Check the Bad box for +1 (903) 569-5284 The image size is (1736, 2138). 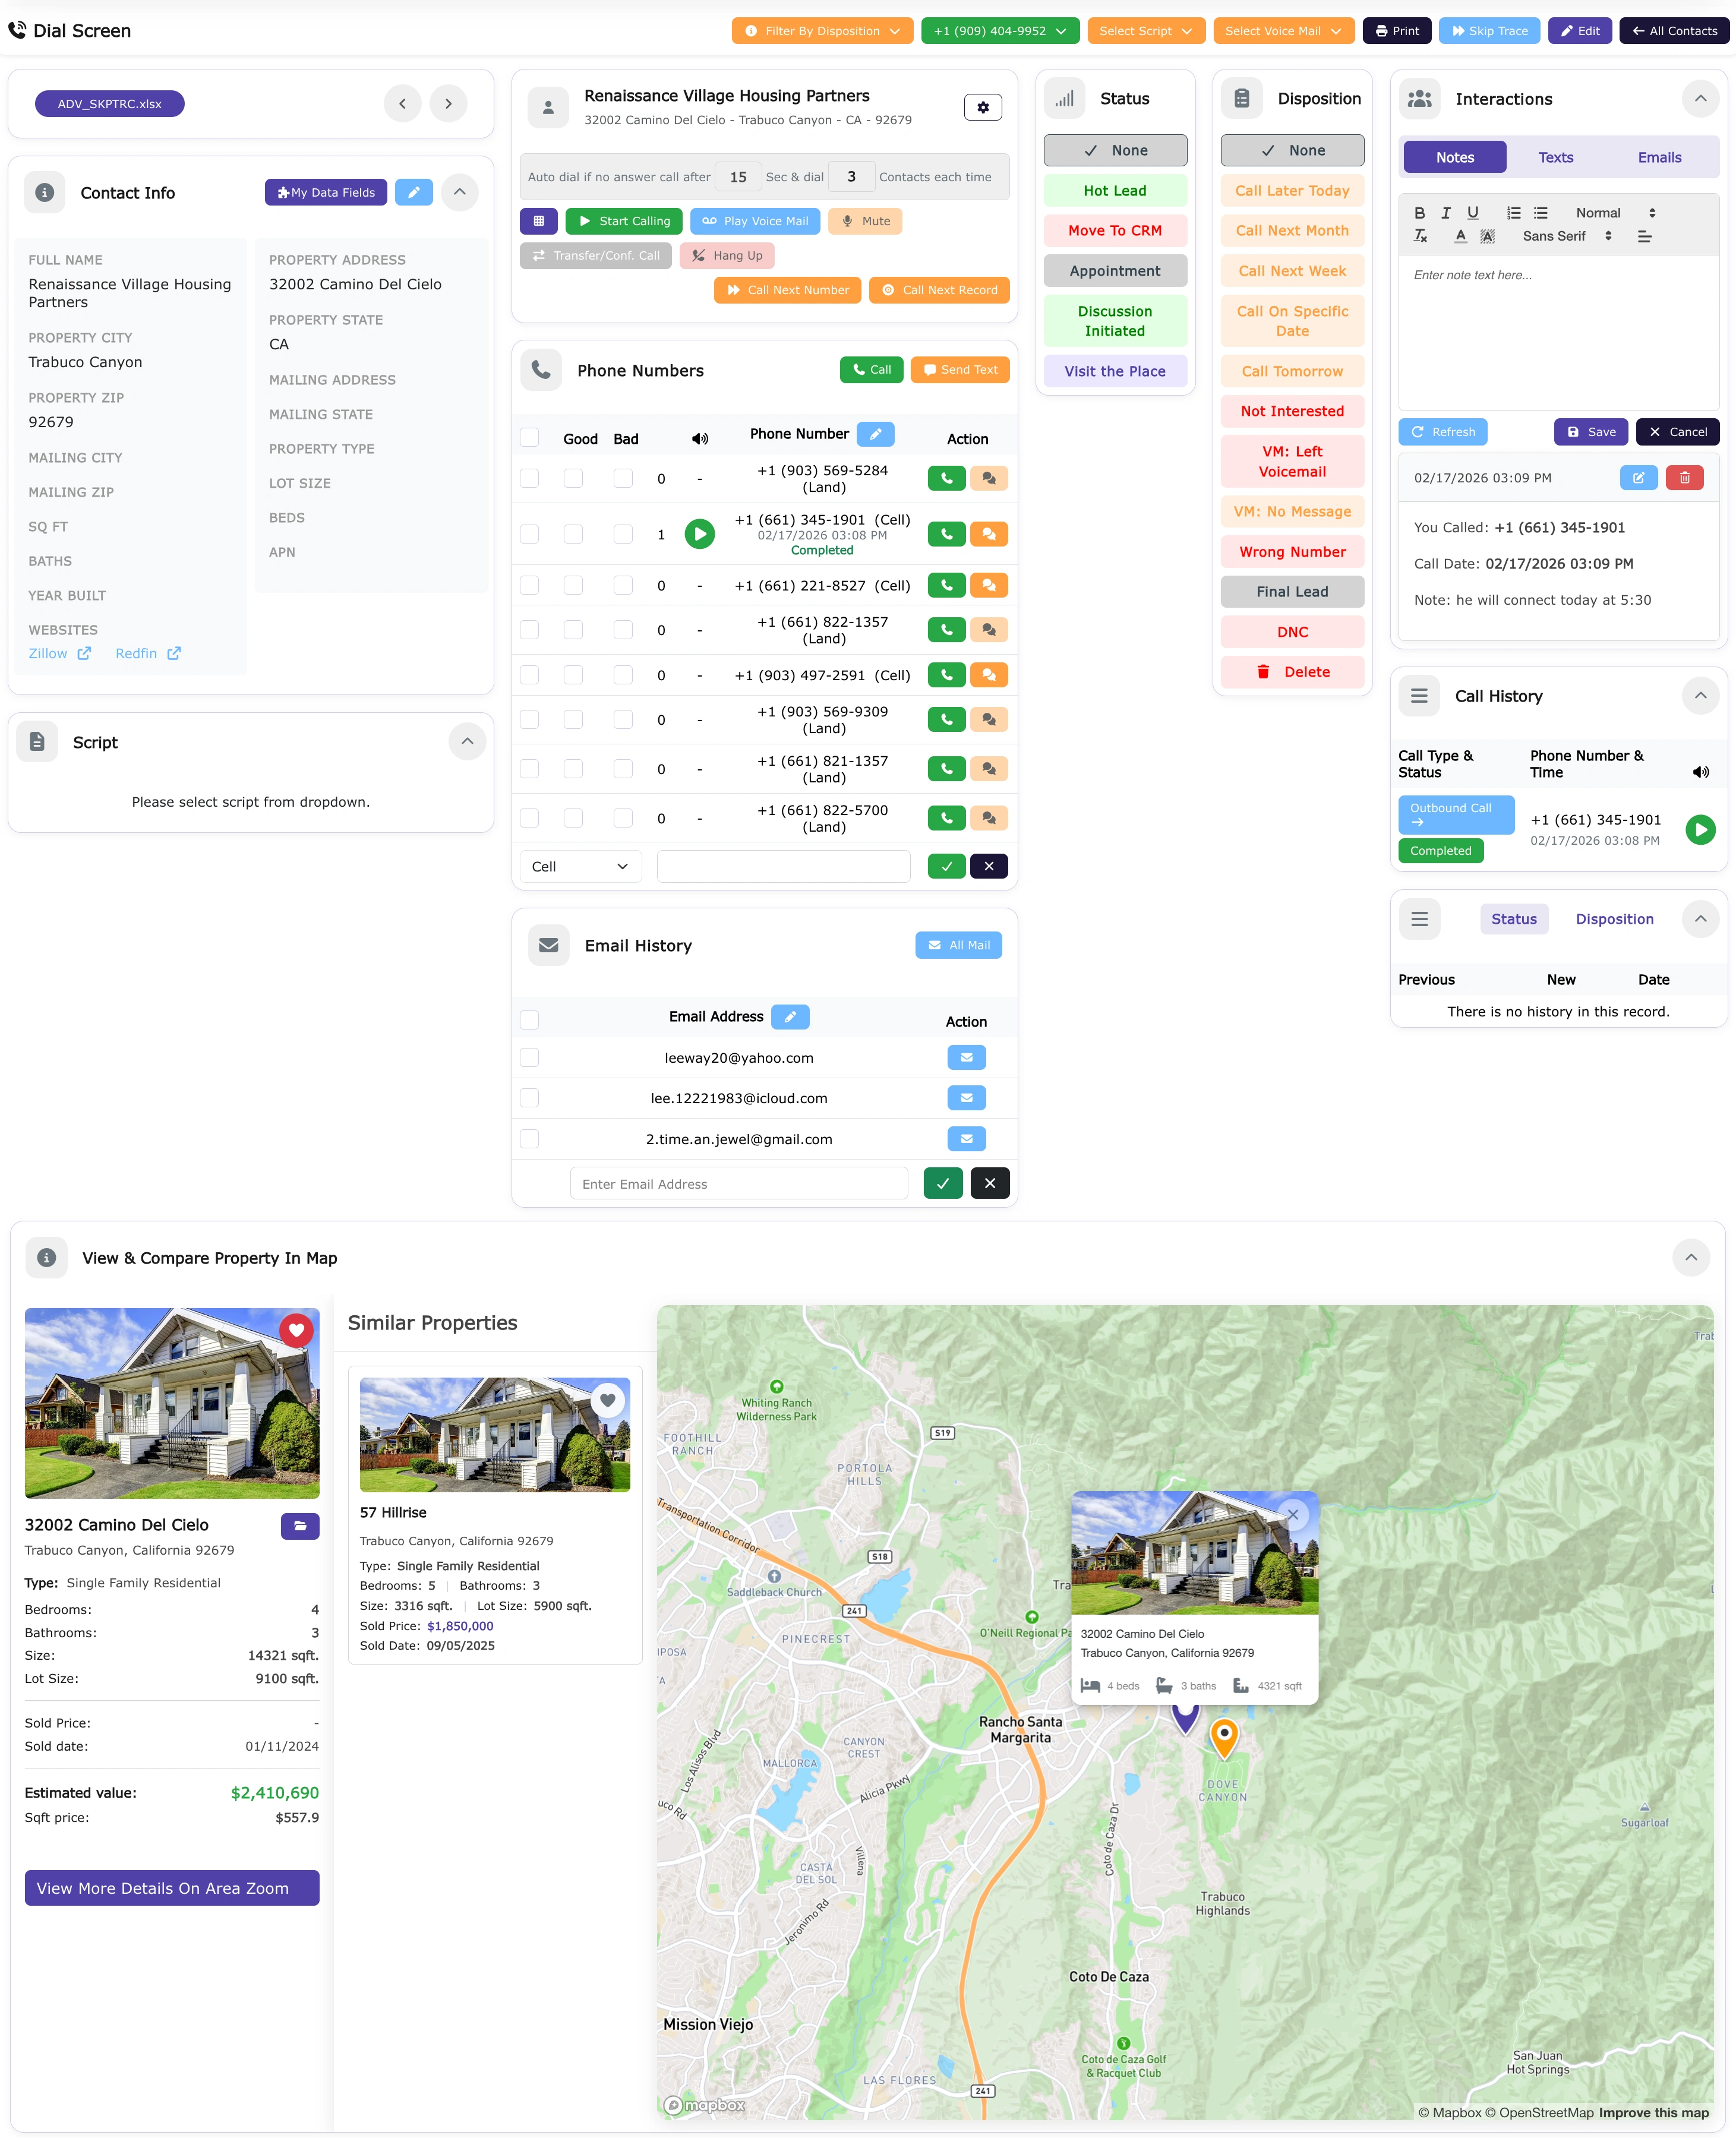click(623, 478)
